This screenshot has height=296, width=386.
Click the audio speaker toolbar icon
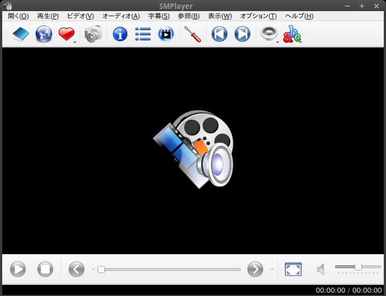pyautogui.click(x=269, y=33)
